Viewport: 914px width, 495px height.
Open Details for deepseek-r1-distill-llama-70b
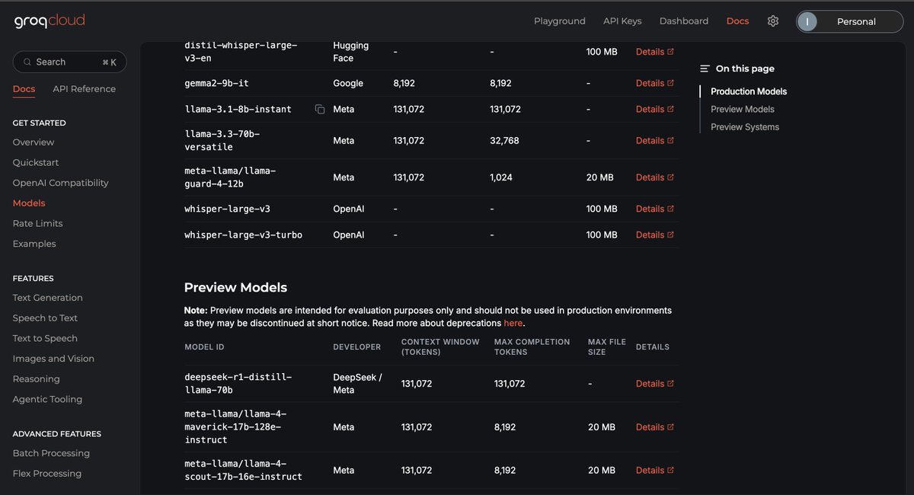point(655,384)
